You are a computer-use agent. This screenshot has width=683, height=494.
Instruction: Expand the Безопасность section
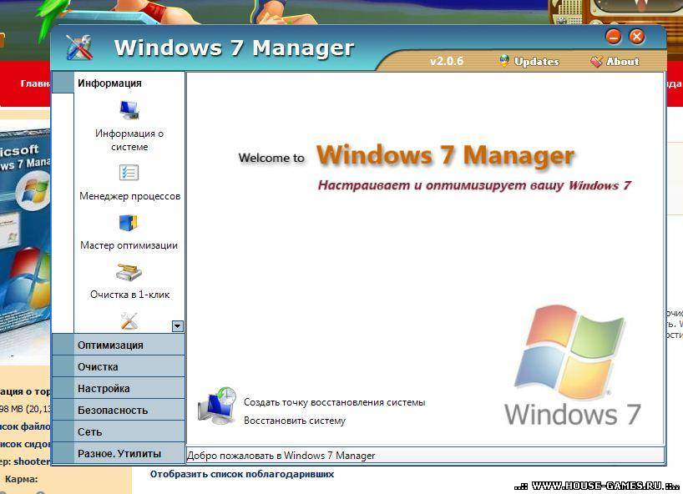tap(119, 410)
